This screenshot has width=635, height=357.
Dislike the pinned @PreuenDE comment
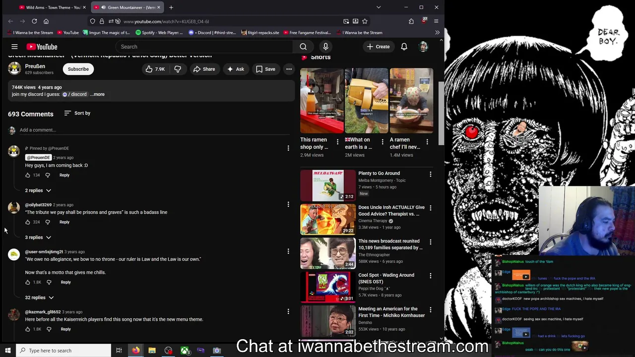48,175
